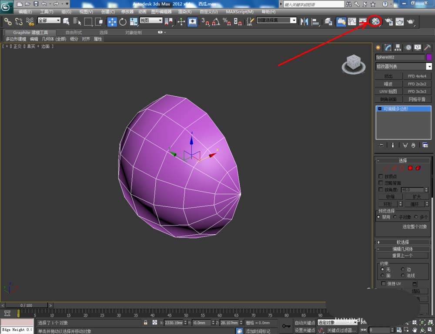Open the Material Editor (red-circled icon)
The image size is (435, 334).
pos(375,21)
